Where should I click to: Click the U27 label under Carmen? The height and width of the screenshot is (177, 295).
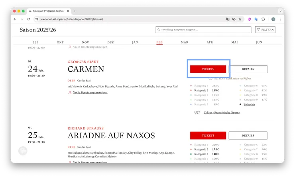coord(197,113)
